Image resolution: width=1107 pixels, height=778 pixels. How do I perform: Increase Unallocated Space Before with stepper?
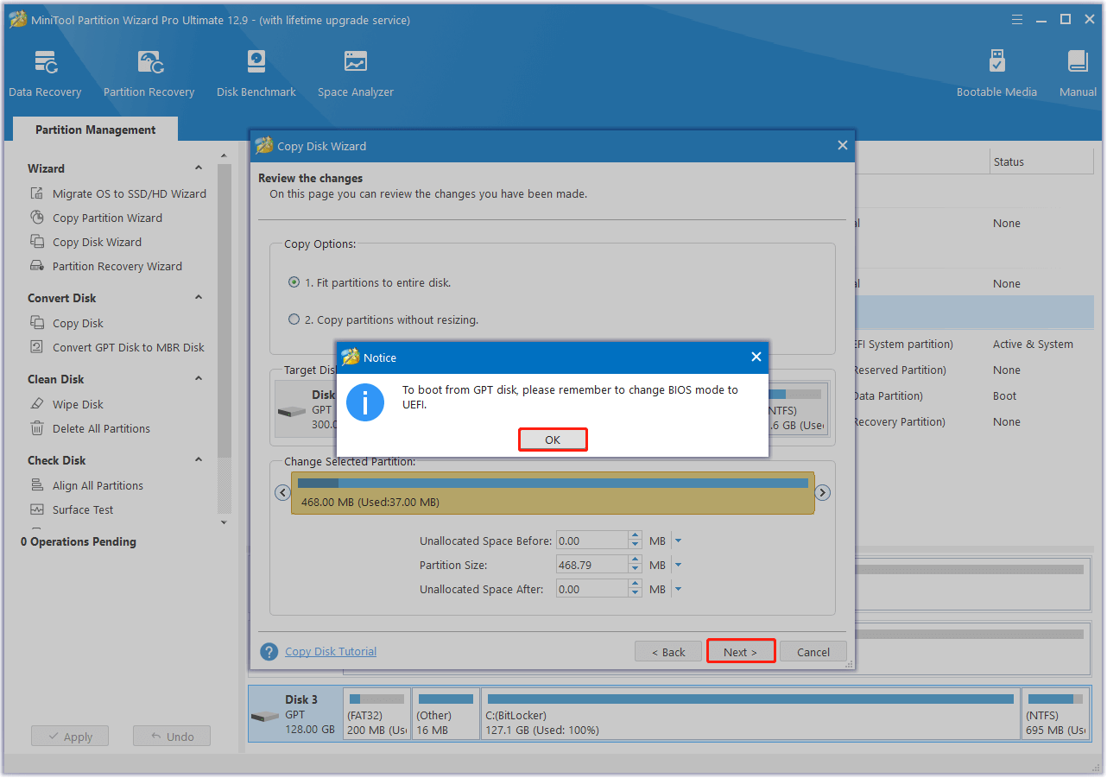[636, 536]
